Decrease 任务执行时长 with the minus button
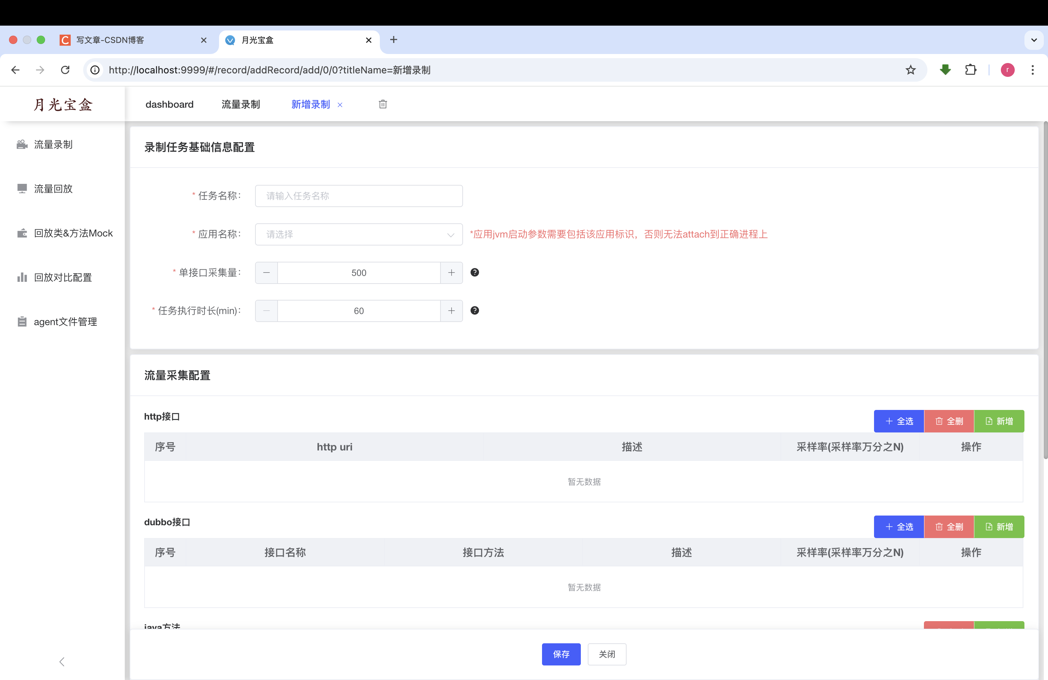This screenshot has width=1048, height=680. tap(267, 311)
